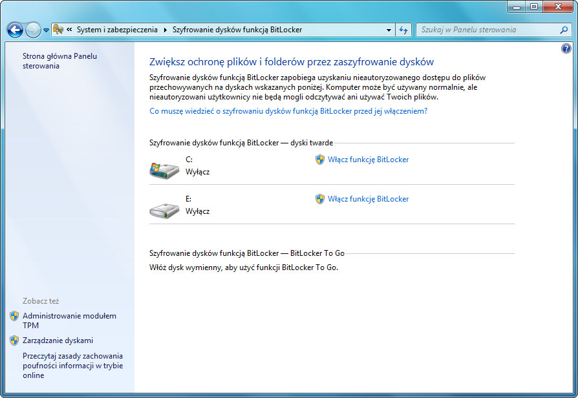Go to System i zabezpieczenia breadcrumb
578x398 pixels.
pos(117,30)
